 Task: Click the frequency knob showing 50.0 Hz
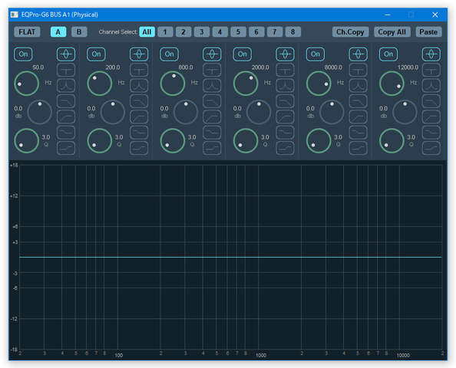point(26,84)
